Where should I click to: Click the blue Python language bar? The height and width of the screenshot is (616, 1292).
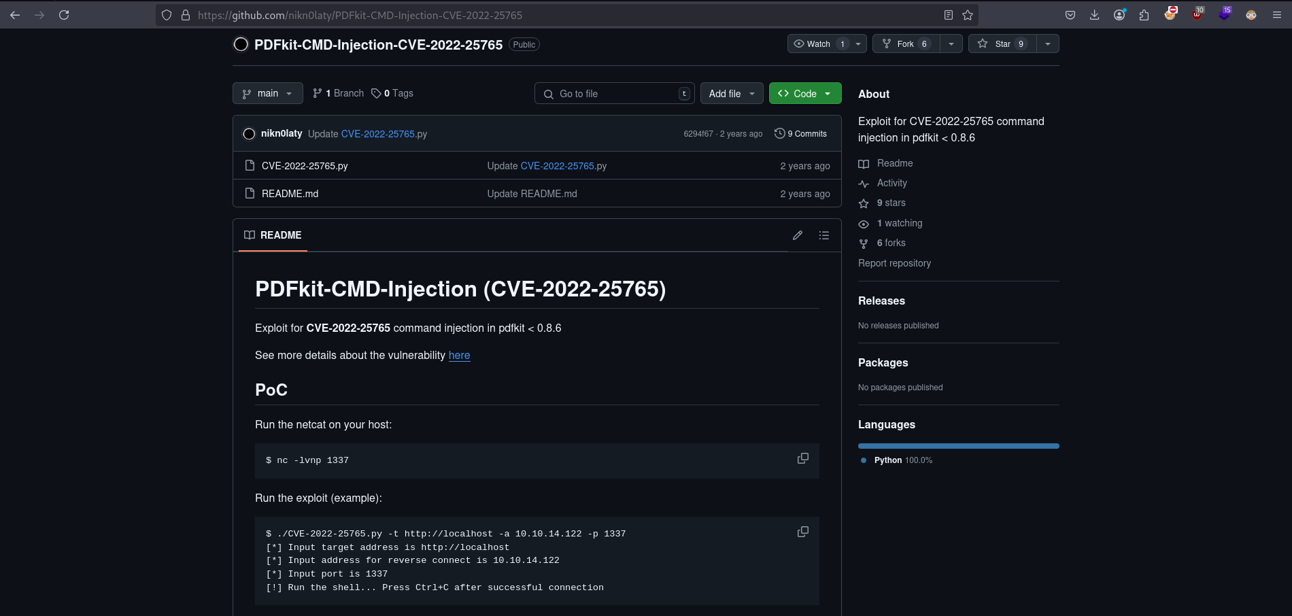(x=959, y=446)
